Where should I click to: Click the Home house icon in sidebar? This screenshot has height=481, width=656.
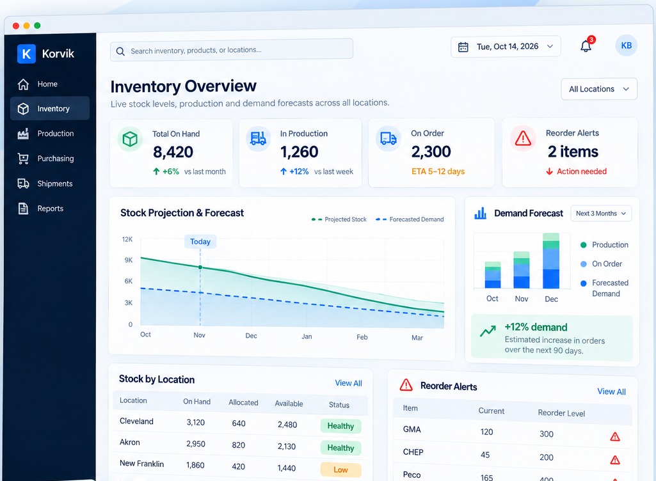[x=24, y=84]
